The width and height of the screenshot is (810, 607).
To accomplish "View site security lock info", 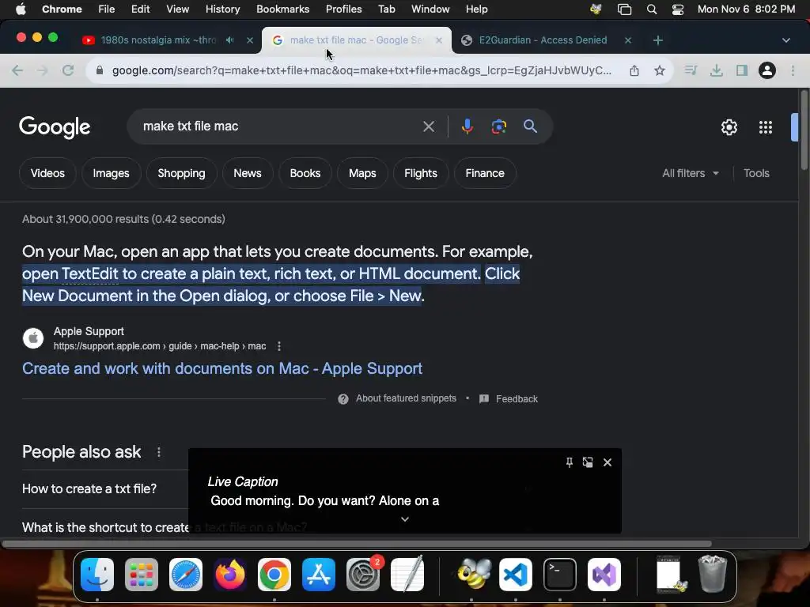I will point(100,70).
